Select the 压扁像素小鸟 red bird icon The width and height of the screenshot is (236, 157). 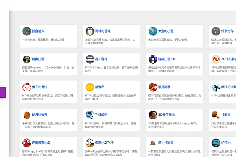(x=26, y=142)
